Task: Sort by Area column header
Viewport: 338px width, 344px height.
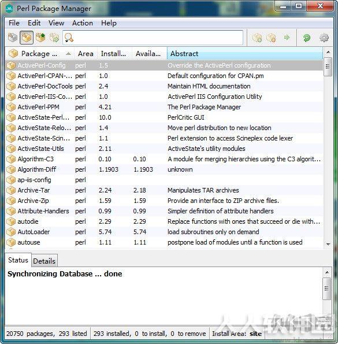Action: [86, 54]
